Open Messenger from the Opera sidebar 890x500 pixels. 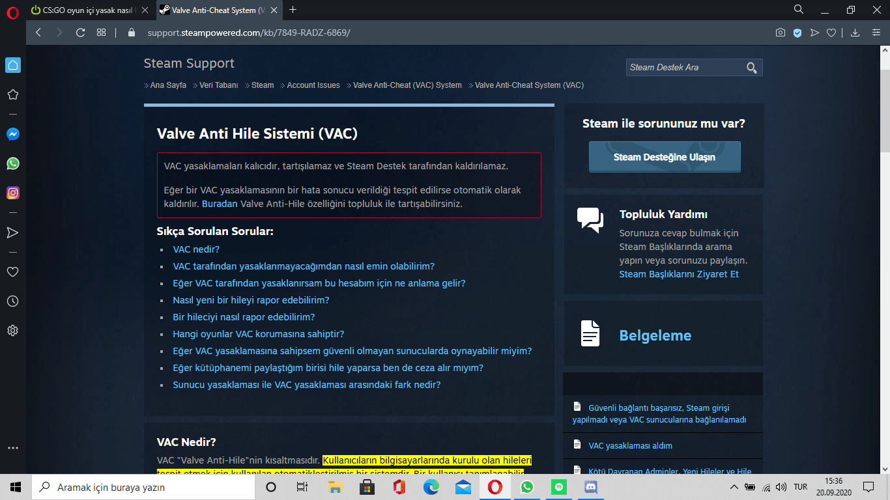(x=12, y=134)
